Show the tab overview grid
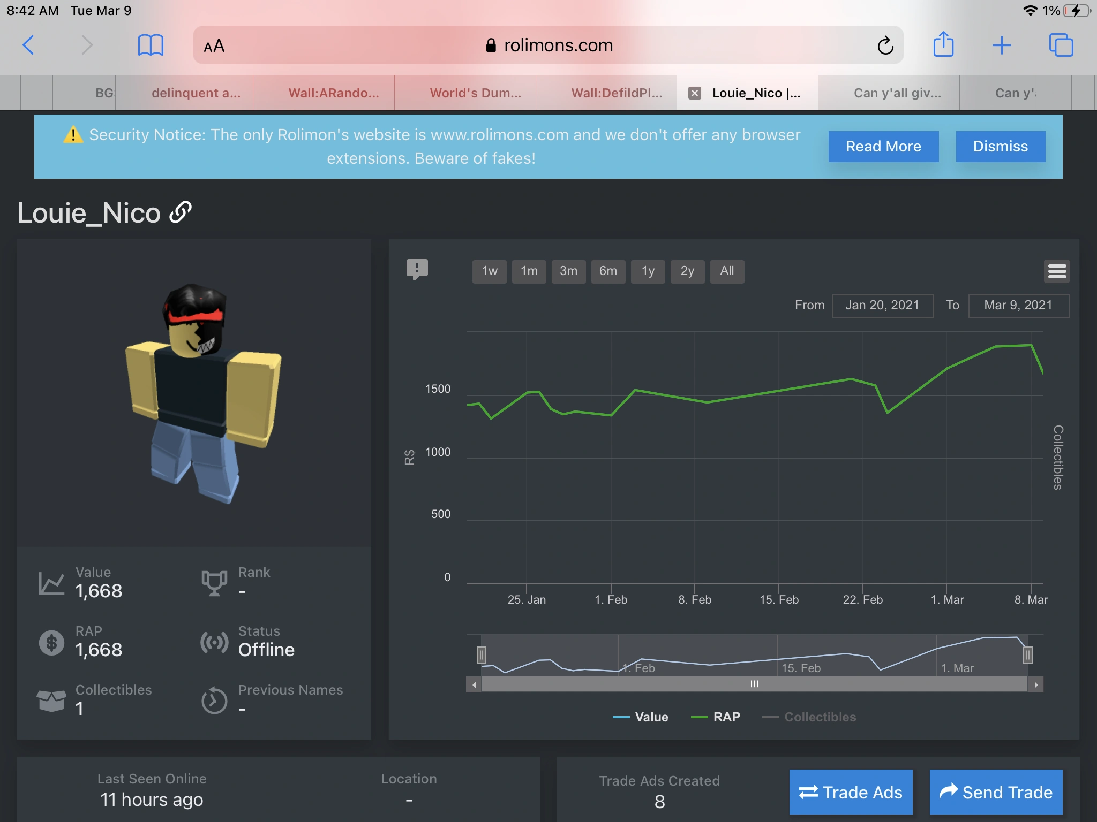 pyautogui.click(x=1062, y=45)
